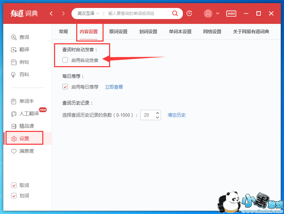
Task: Maximize the dictionary window
Action: [258, 14]
